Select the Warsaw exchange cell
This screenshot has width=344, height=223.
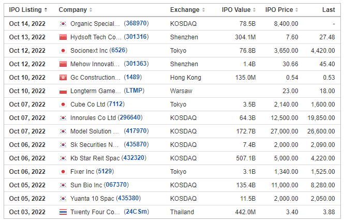(181, 91)
